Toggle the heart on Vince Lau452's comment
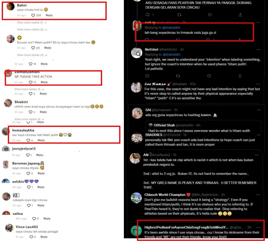 tap(31, 237)
